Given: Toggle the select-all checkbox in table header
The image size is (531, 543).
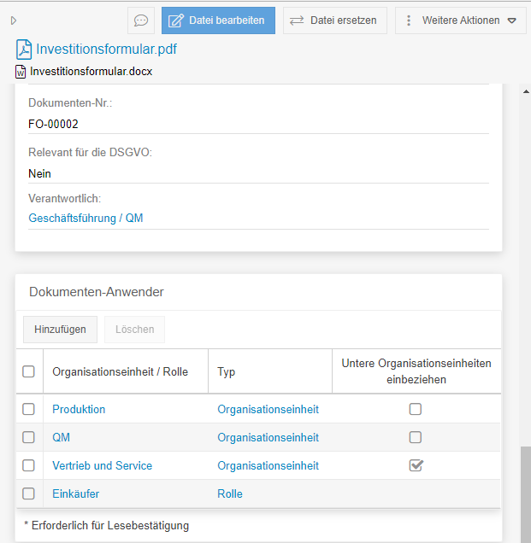Looking at the screenshot, I should 28,371.
